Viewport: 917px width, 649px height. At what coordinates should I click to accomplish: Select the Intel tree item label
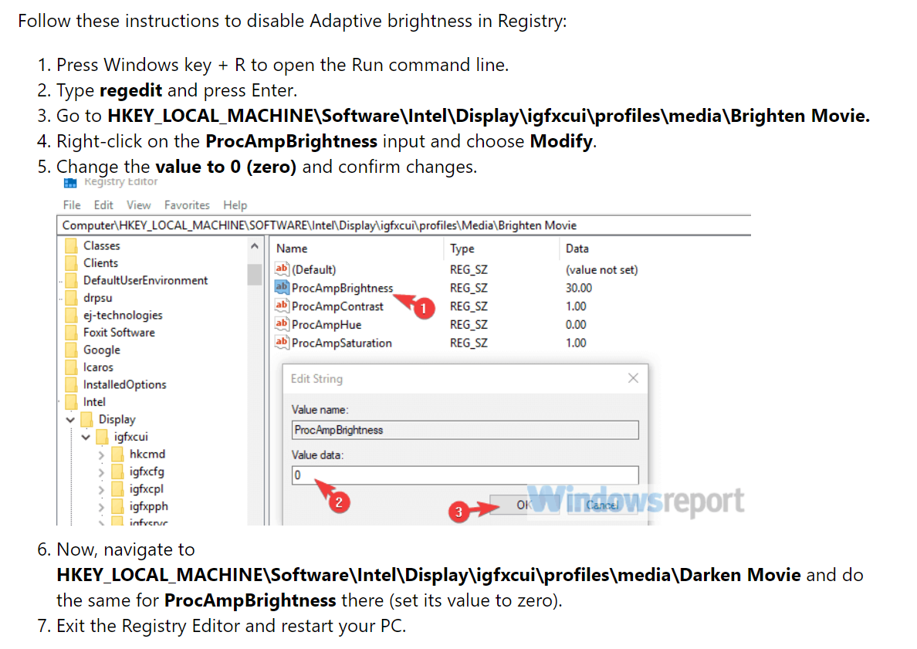pyautogui.click(x=94, y=402)
